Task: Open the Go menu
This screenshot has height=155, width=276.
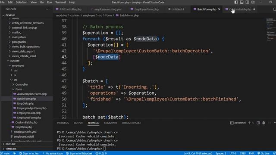Action: pyautogui.click(x=42, y=2)
